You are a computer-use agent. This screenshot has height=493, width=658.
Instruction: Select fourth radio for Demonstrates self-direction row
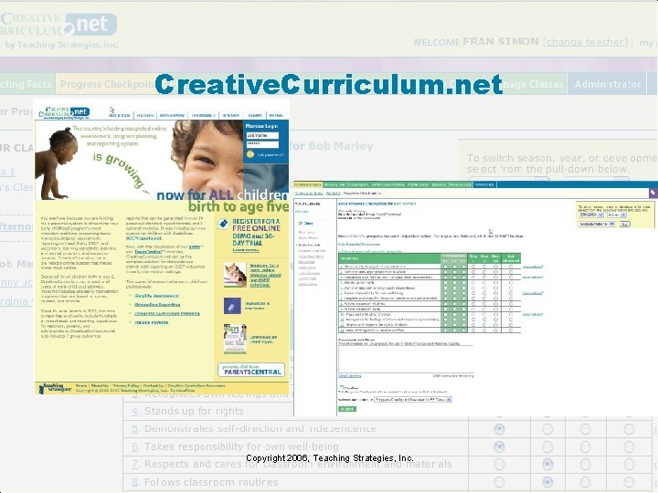[x=629, y=429]
